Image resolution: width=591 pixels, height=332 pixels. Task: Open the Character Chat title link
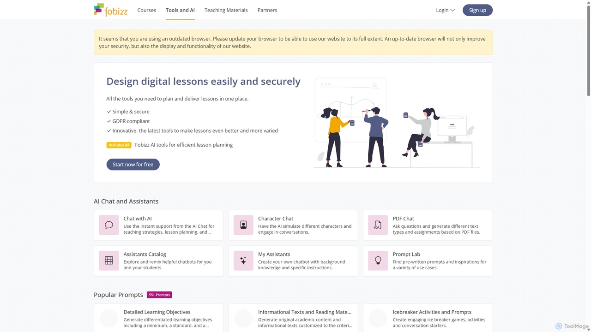tap(276, 219)
